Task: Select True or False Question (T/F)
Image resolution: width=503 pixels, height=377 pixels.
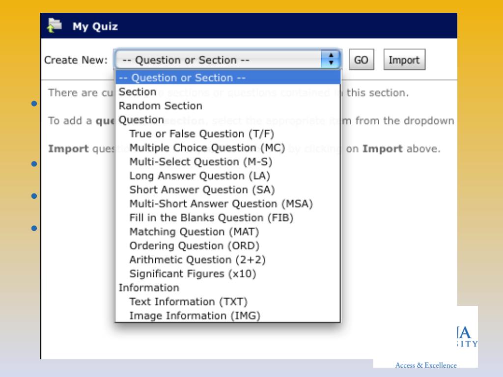Action: tap(228, 134)
